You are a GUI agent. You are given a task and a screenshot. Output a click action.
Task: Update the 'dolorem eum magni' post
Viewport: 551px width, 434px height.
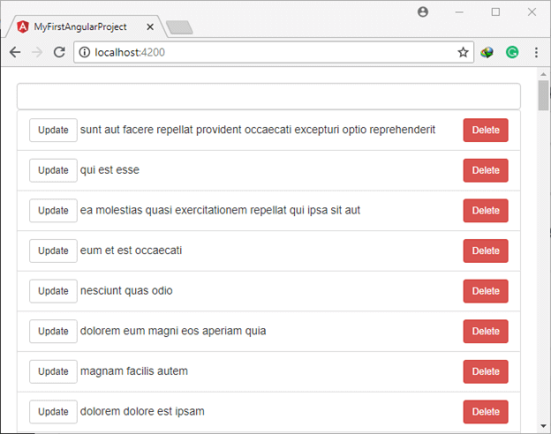tap(53, 331)
